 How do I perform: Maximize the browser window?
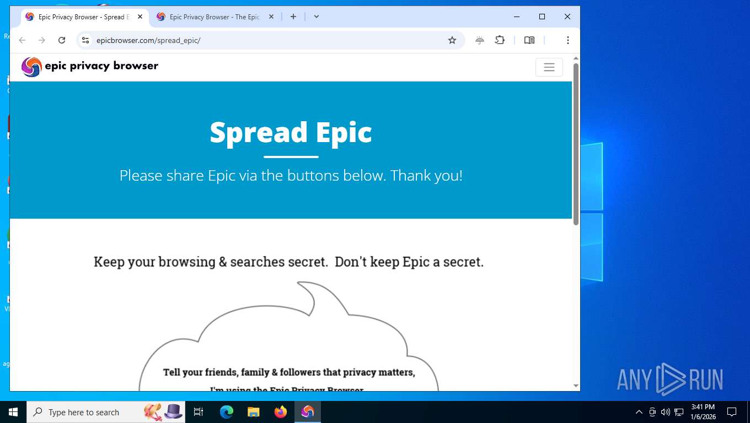tap(542, 17)
